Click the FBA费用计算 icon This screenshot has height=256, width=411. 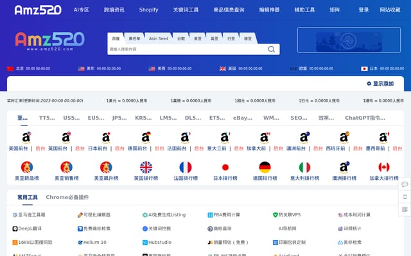[210, 215]
